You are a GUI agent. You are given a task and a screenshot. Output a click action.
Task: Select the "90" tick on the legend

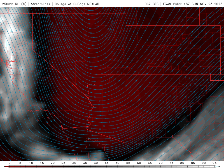[204, 163]
